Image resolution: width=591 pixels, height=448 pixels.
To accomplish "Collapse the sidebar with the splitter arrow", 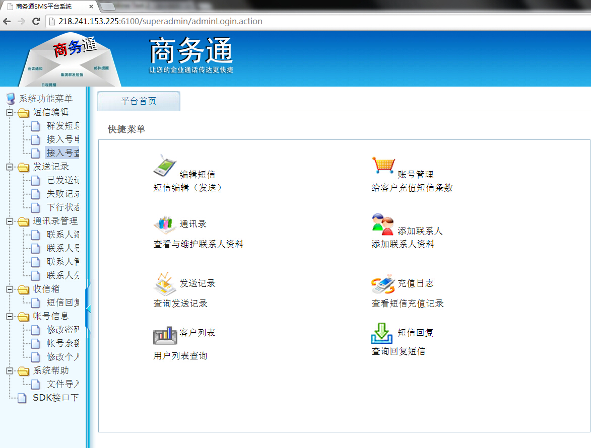I will point(88,309).
